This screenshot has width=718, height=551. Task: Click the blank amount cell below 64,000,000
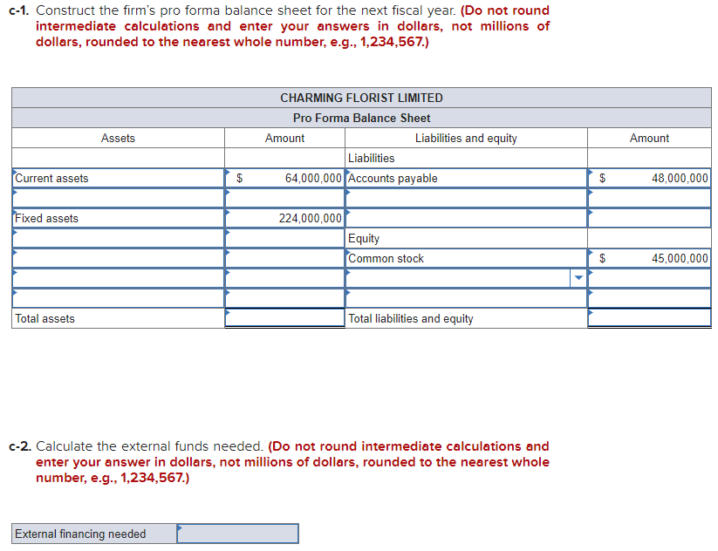point(284,198)
